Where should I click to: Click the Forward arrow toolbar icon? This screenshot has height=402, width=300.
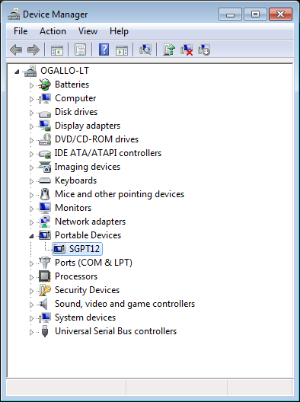coord(34,49)
